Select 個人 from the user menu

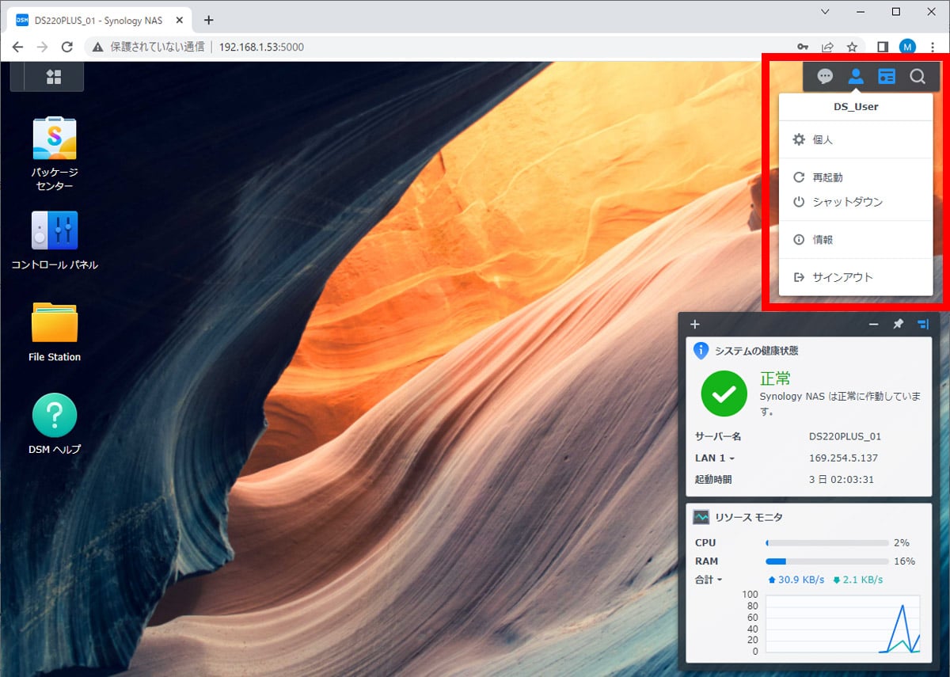pos(823,140)
